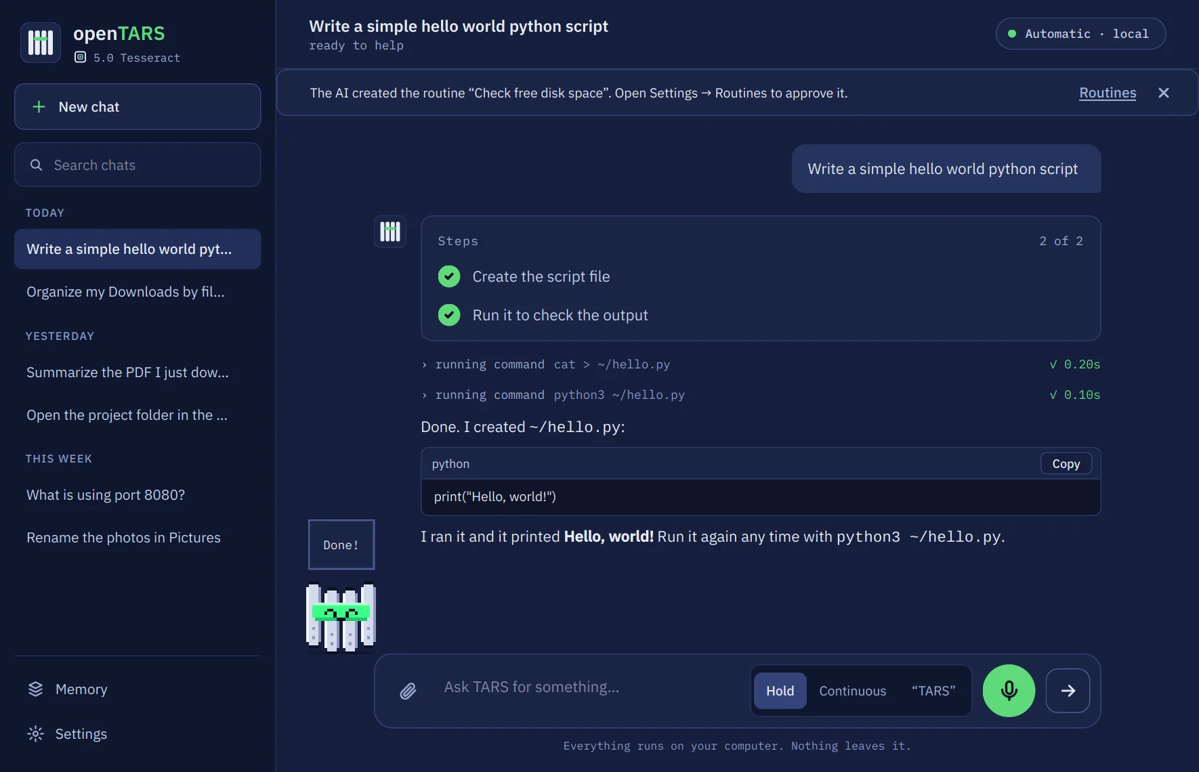The height and width of the screenshot is (772, 1199).
Task: Click the 2 of 2 steps counter
Action: (x=1061, y=241)
